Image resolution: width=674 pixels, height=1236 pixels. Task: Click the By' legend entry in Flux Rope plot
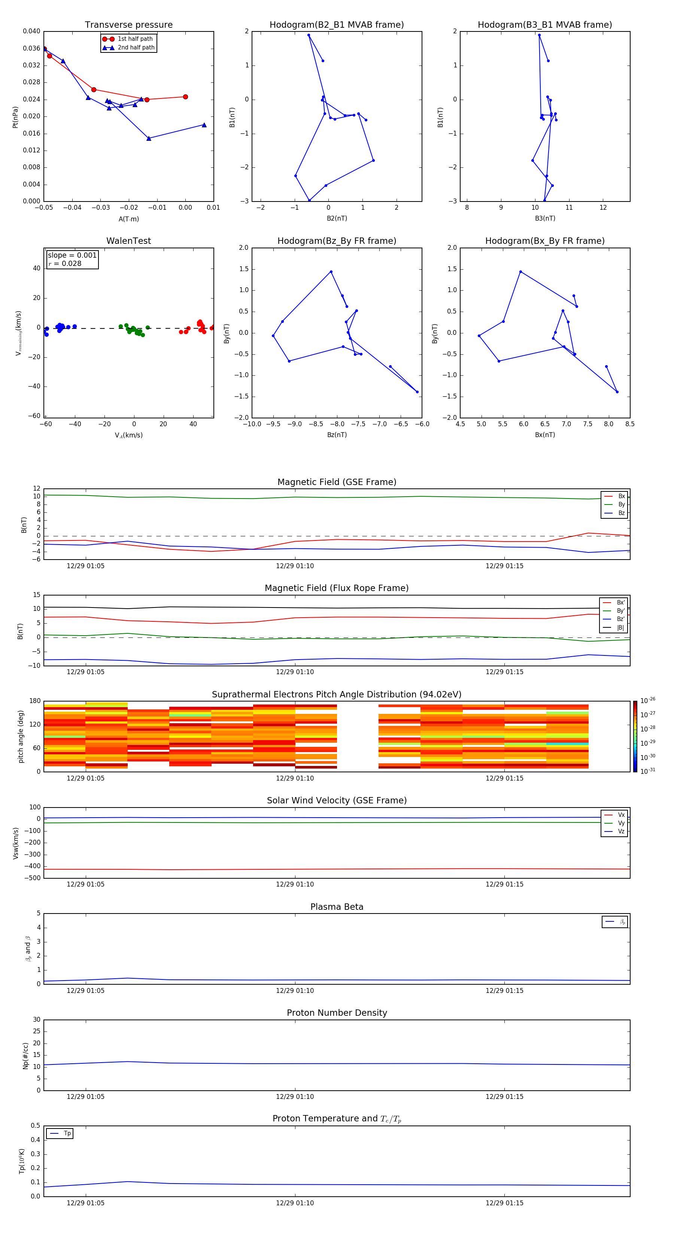click(x=614, y=611)
